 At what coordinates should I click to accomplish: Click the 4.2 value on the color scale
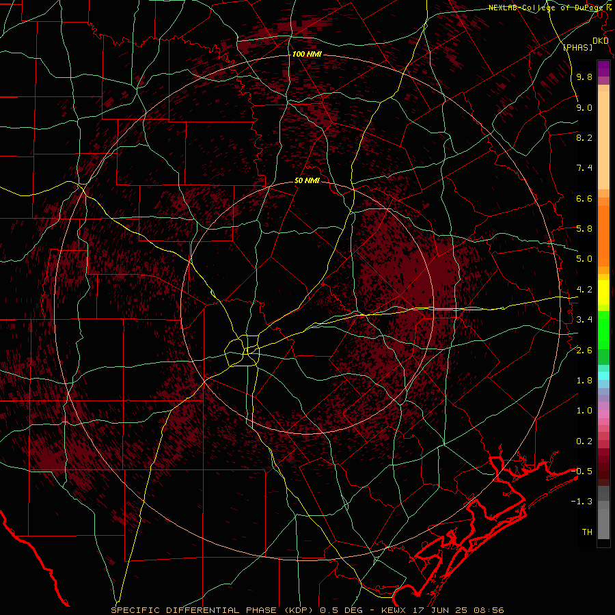tap(584, 290)
